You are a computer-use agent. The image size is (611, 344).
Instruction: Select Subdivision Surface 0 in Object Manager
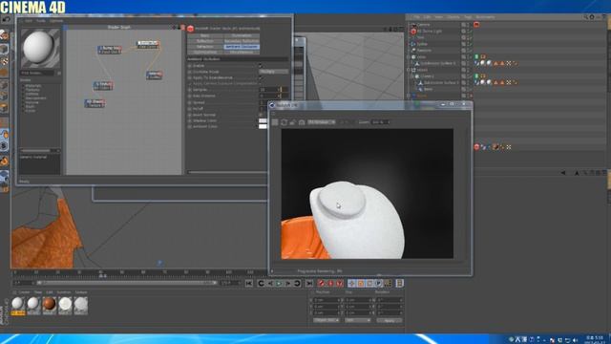(437, 63)
